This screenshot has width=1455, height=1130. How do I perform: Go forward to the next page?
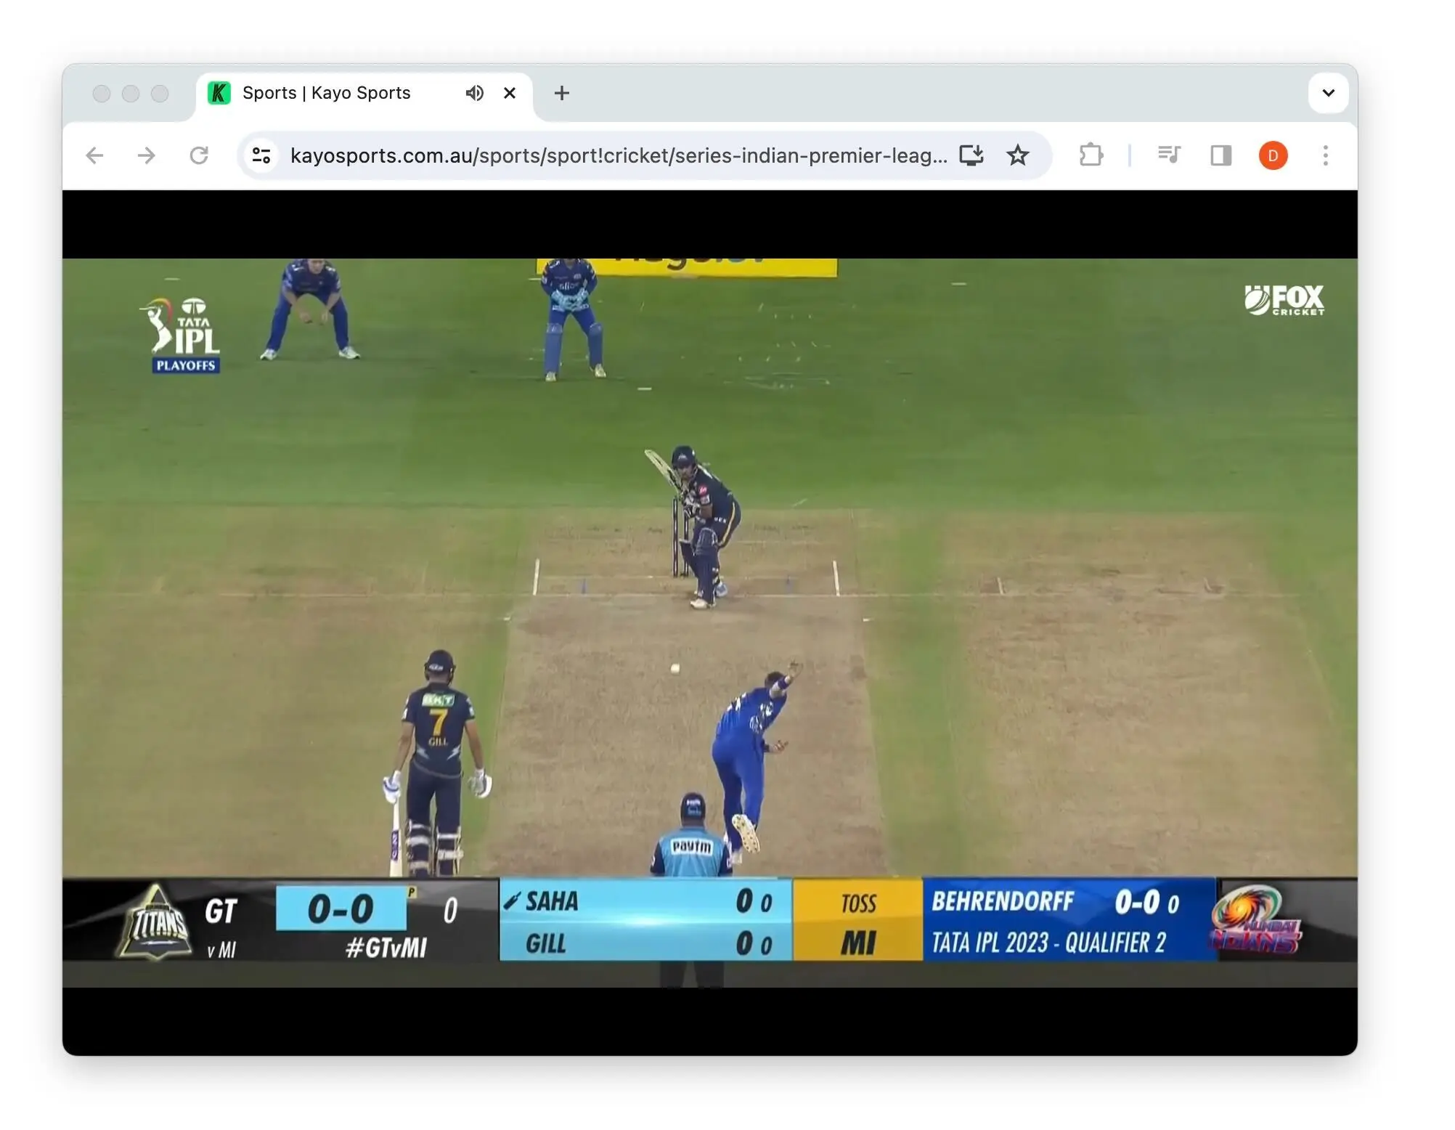147,155
